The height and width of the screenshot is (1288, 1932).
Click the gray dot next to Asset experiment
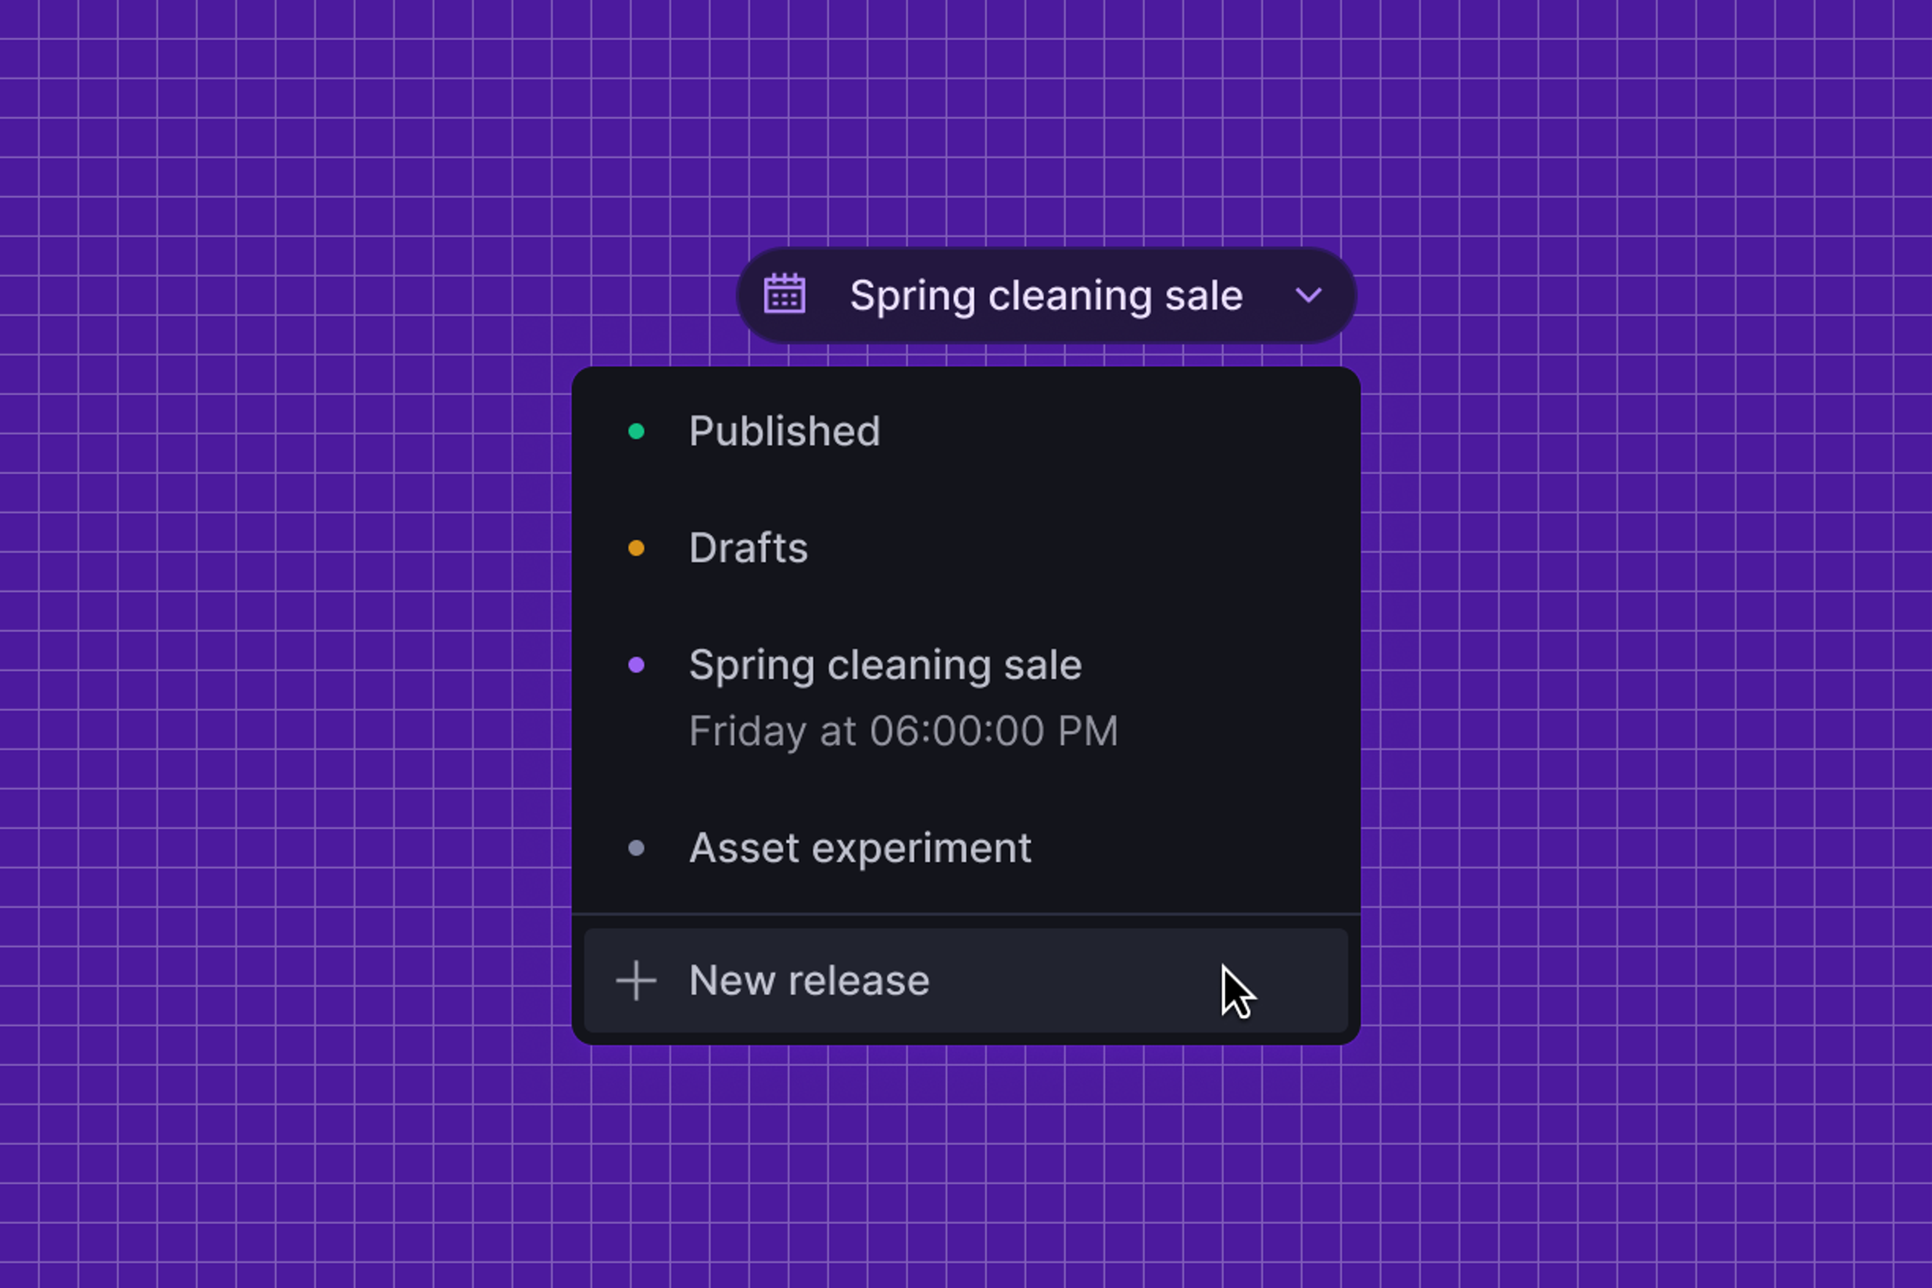pos(636,848)
